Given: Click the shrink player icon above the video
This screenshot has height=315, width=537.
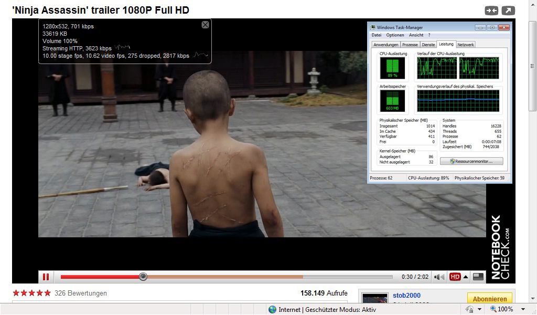Looking at the screenshot, I should (x=491, y=10).
